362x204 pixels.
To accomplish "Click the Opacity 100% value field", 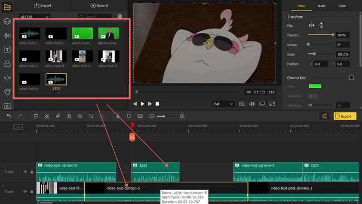I will pos(343,35).
